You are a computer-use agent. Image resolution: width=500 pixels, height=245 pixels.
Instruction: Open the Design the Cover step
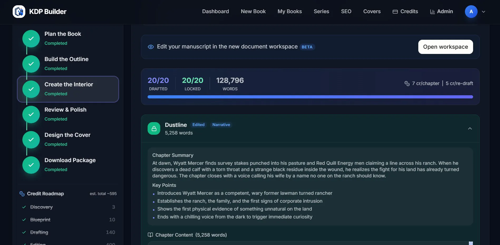tap(68, 140)
